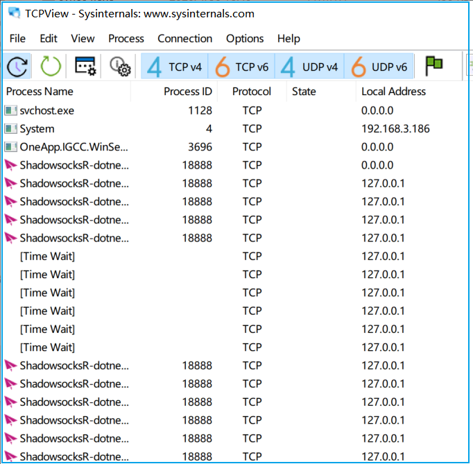The width and height of the screenshot is (473, 464).
Task: Click the green refresh now icon
Action: coord(51,66)
